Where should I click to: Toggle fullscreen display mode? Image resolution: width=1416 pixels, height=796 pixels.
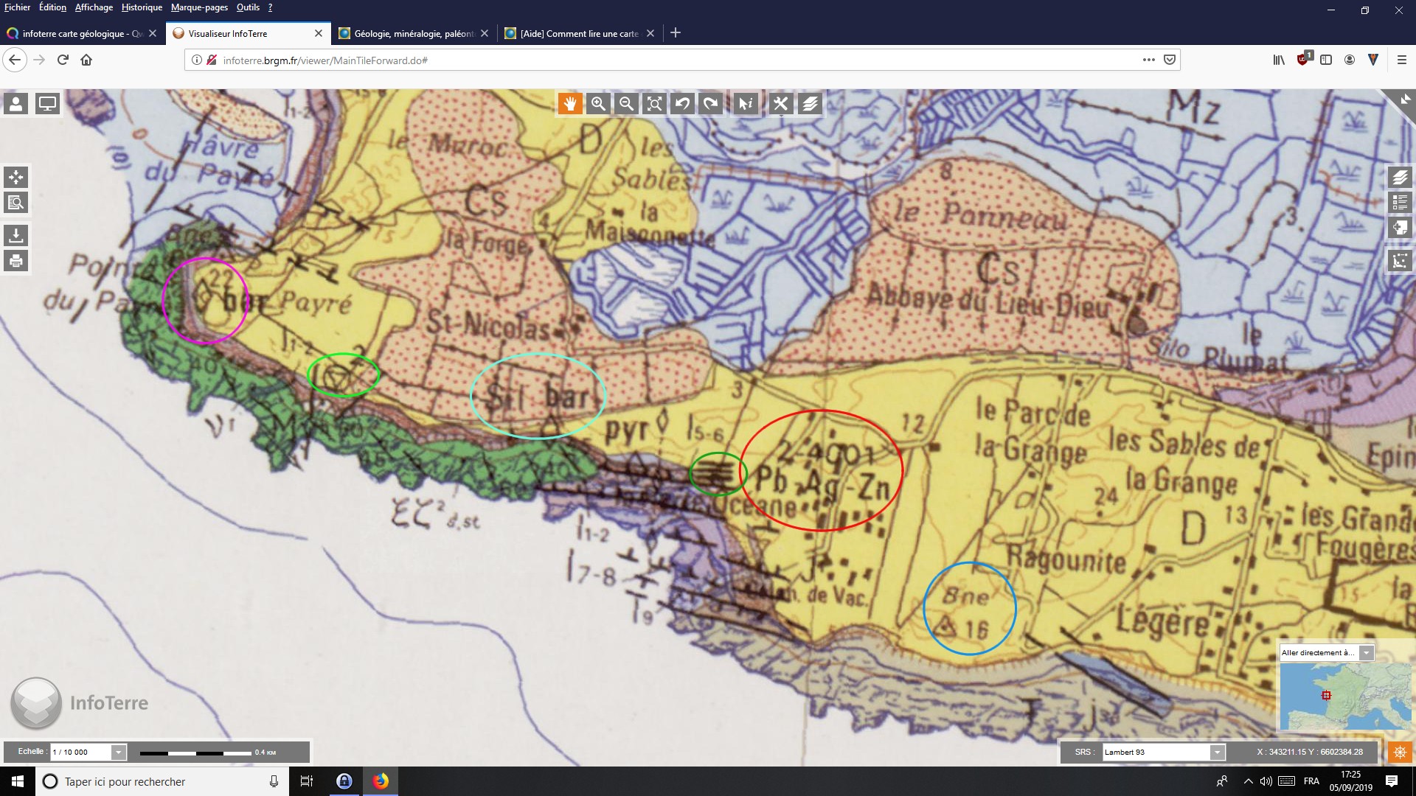(47, 104)
